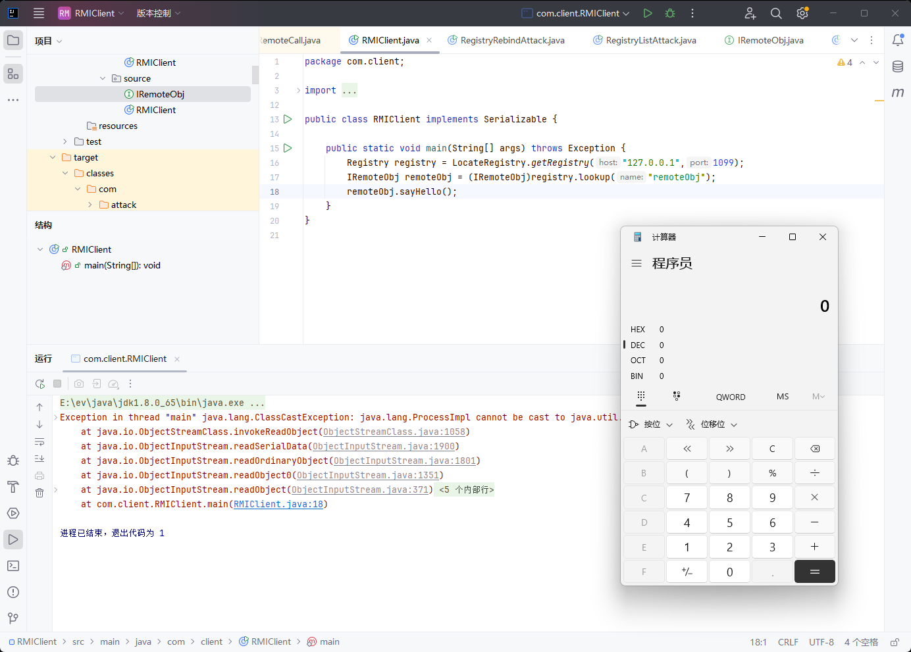Viewport: 911px width, 652px height.
Task: Open the Notifications bell icon
Action: coord(898,40)
